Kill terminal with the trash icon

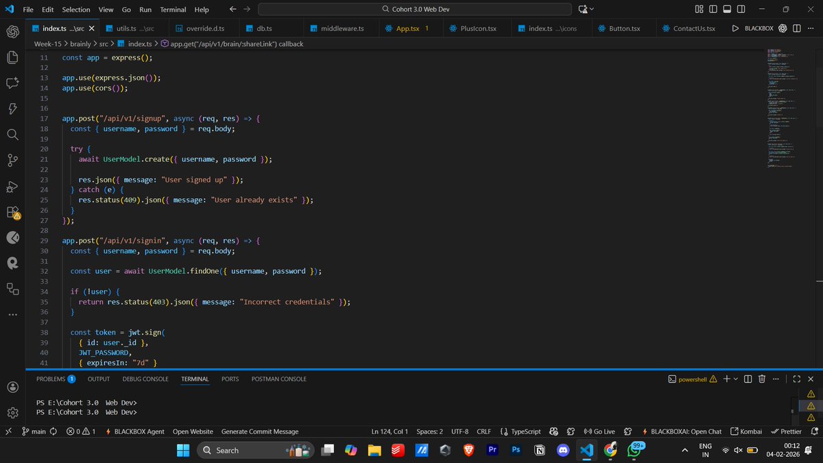pyautogui.click(x=763, y=379)
